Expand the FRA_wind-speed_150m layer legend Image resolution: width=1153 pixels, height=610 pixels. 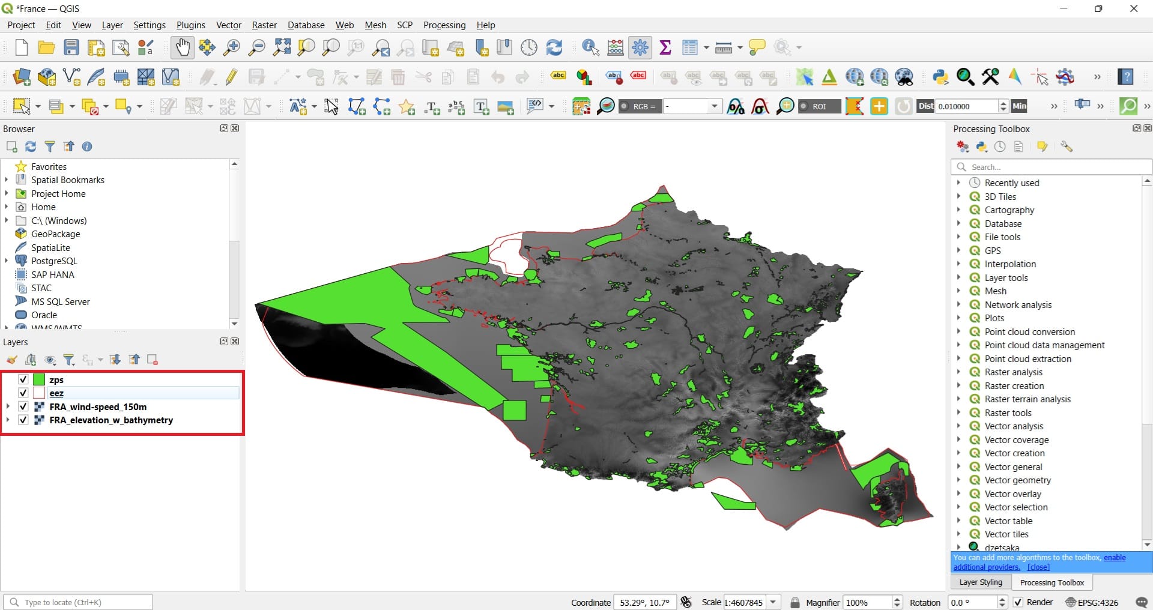pos(8,406)
